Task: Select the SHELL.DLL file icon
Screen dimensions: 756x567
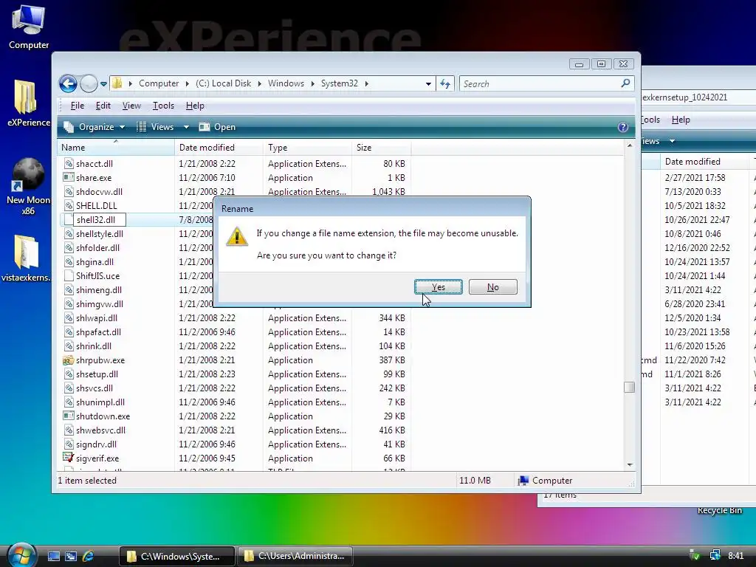Action: pyautogui.click(x=69, y=205)
